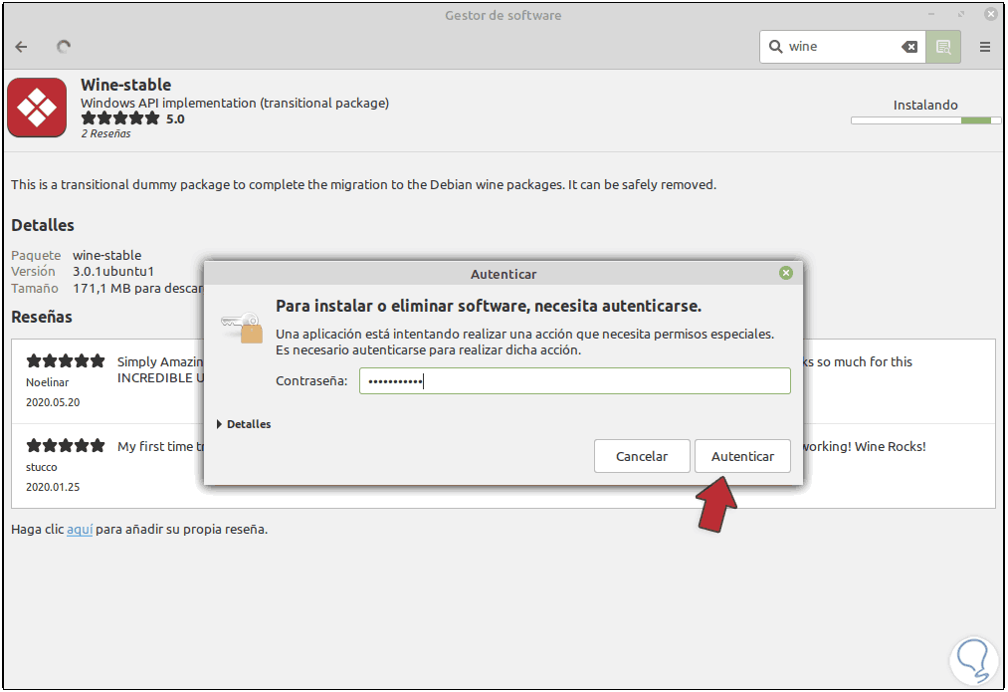Viewport: 1008px width, 692px height.
Task: Click the Wine-stable title
Action: click(x=126, y=85)
